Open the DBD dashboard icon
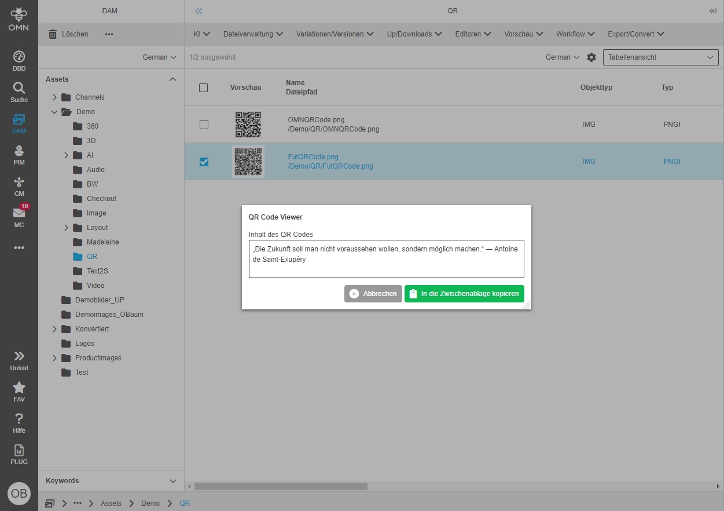 click(19, 60)
